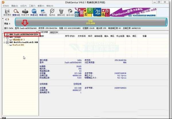
Task: Click the WinTool partition drive icon
Action: [x=10, y=45]
